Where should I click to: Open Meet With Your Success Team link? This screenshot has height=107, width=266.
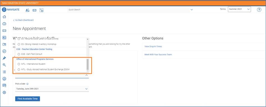[158, 55]
